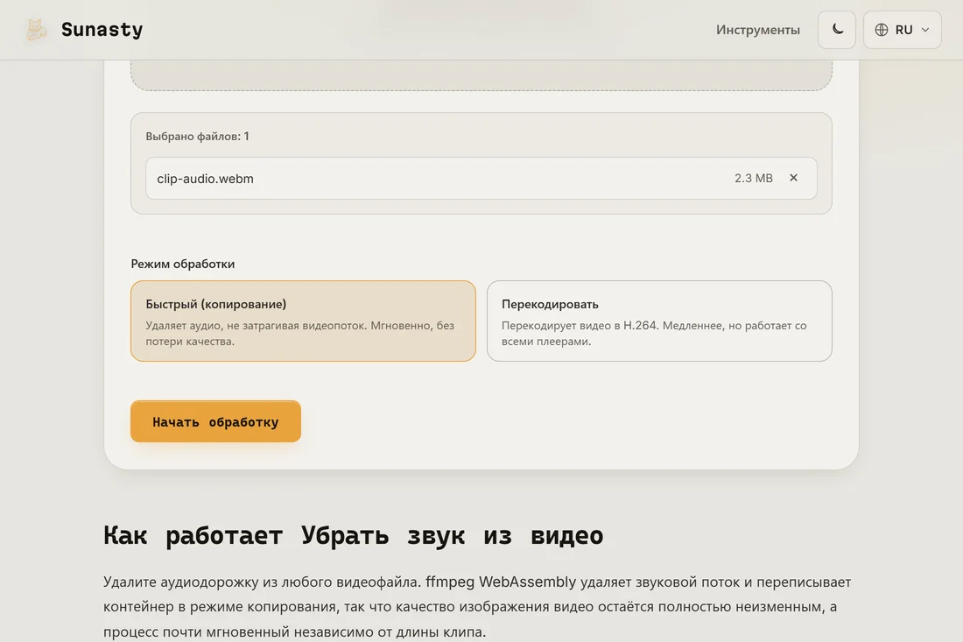Select Перекодировать processing mode

[x=659, y=321]
